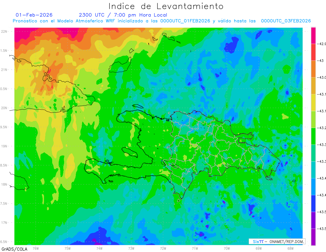Click the "Indice de Levantamiento" title
Image resolution: width=326 pixels, height=252 pixels.
click(x=166, y=6)
